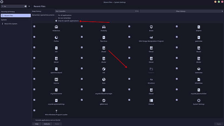Open the Keep history duration dropdown

97,11
